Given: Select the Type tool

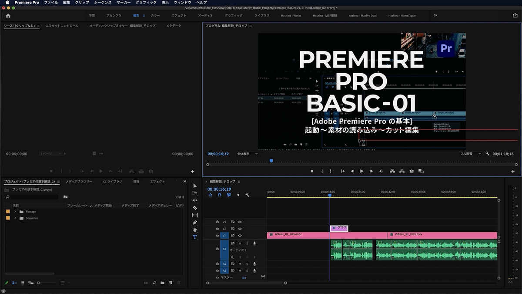Looking at the screenshot, I should [195, 237].
